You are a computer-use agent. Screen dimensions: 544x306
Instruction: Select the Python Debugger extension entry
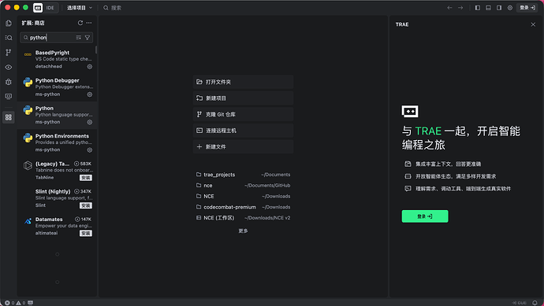(58, 87)
